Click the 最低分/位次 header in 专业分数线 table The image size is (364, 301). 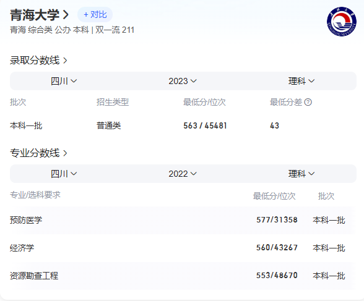274,196
